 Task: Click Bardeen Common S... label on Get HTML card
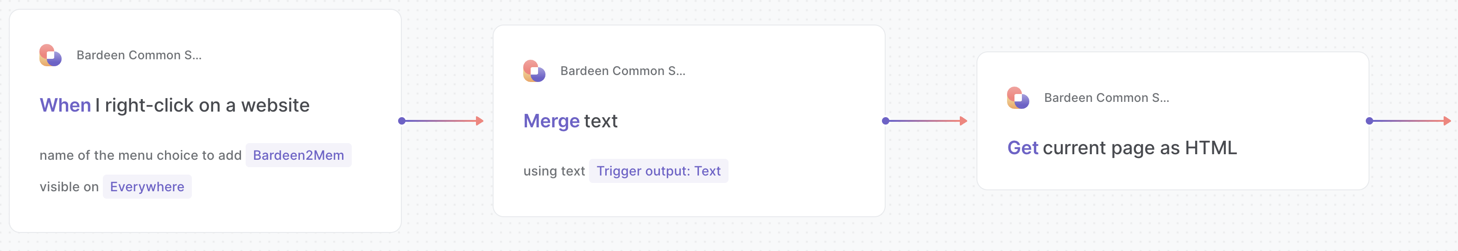pos(1107,98)
